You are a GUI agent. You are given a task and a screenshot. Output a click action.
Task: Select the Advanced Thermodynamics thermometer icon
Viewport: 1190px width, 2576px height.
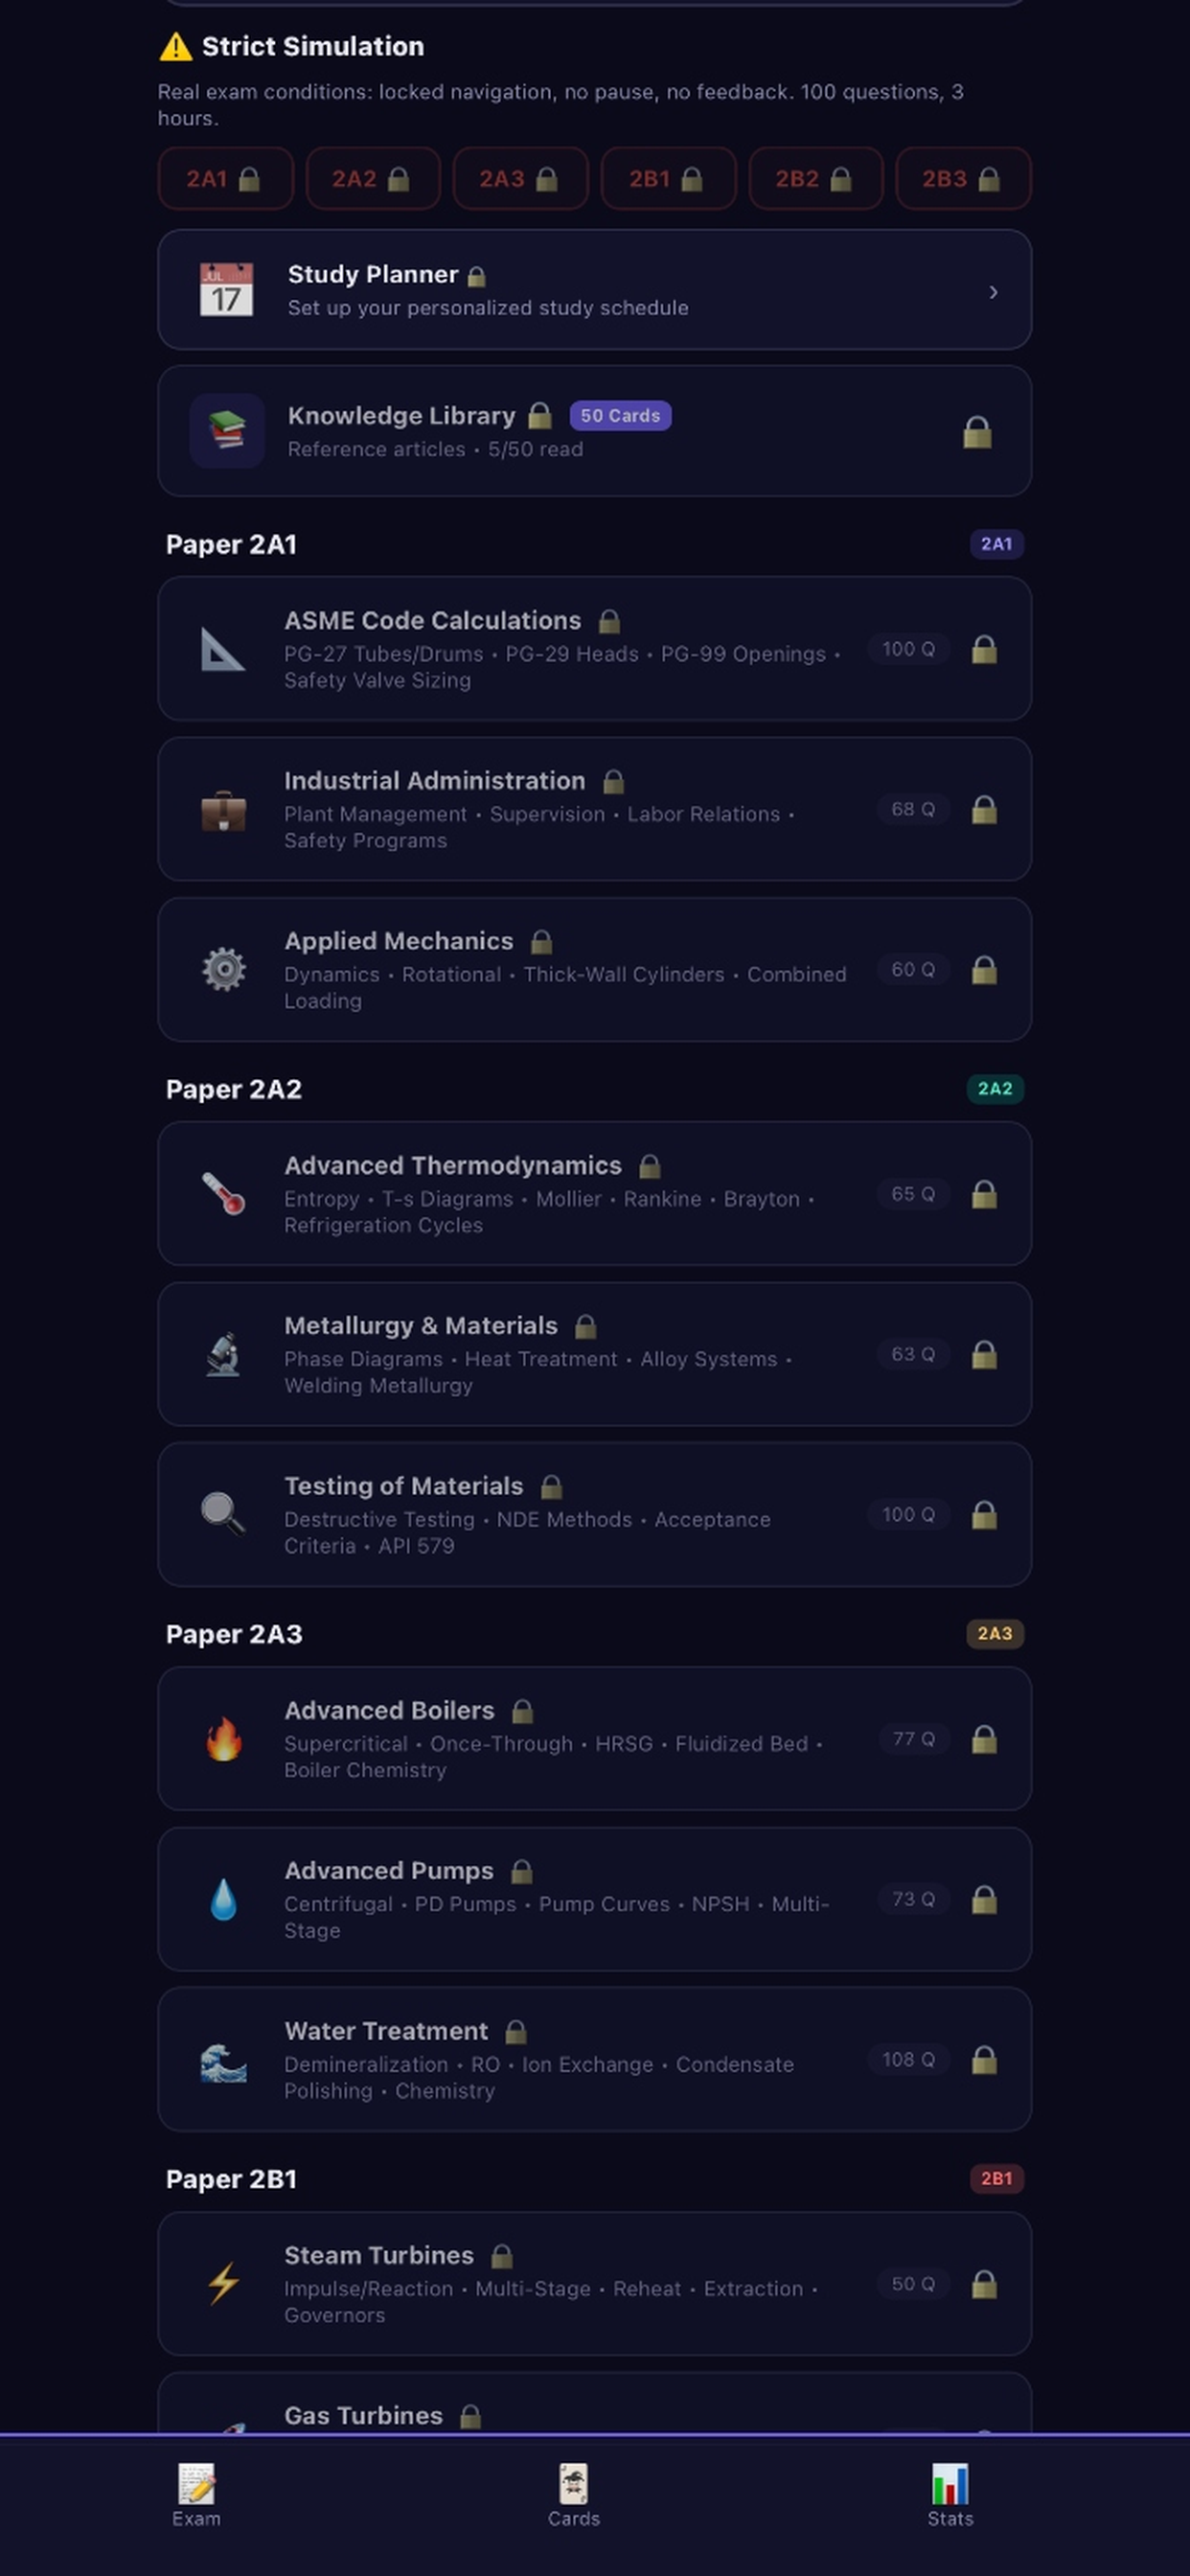pyautogui.click(x=223, y=1193)
